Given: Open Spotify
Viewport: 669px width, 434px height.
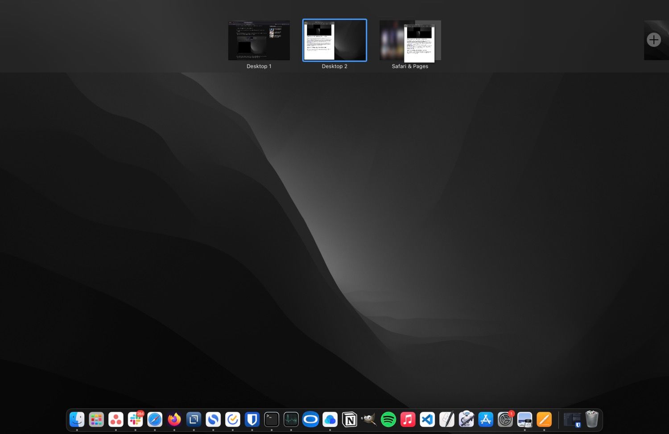Looking at the screenshot, I should 388,419.
